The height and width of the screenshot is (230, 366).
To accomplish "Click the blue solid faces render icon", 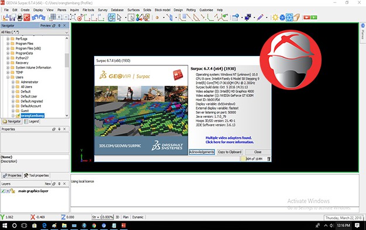I will (282, 18).
